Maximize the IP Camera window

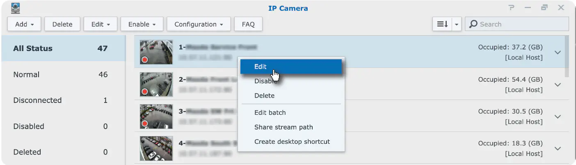tap(544, 8)
